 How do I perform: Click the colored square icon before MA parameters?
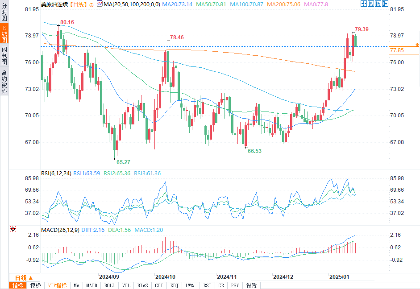pos(99,4)
